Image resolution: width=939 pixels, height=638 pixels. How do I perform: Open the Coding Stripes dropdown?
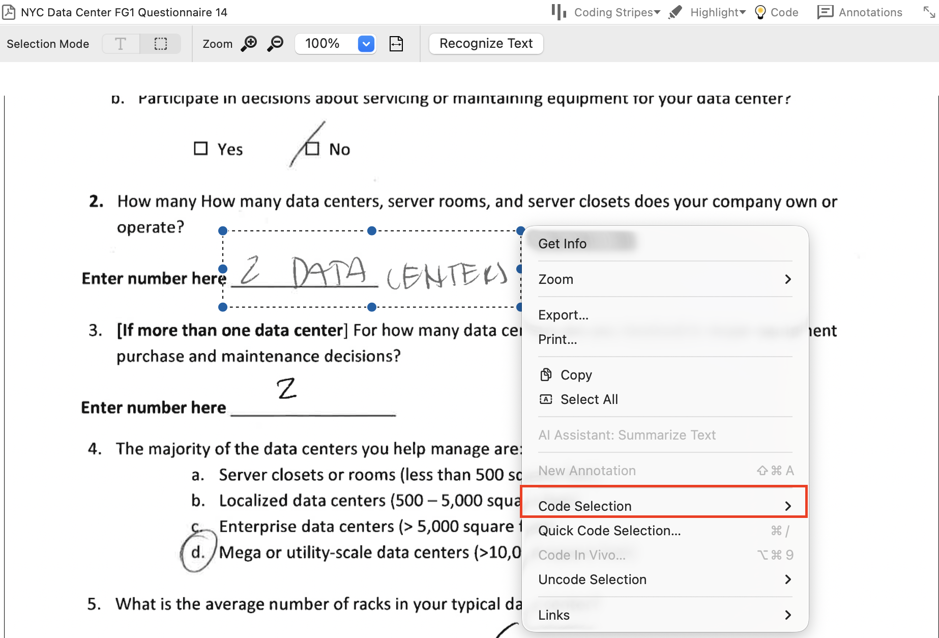pyautogui.click(x=618, y=12)
